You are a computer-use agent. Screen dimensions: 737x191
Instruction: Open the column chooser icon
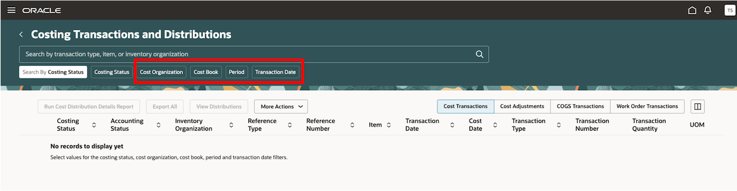[x=698, y=107]
